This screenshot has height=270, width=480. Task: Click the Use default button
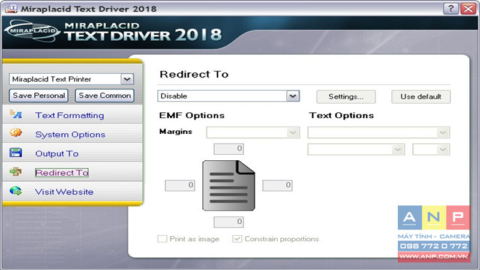coord(421,97)
